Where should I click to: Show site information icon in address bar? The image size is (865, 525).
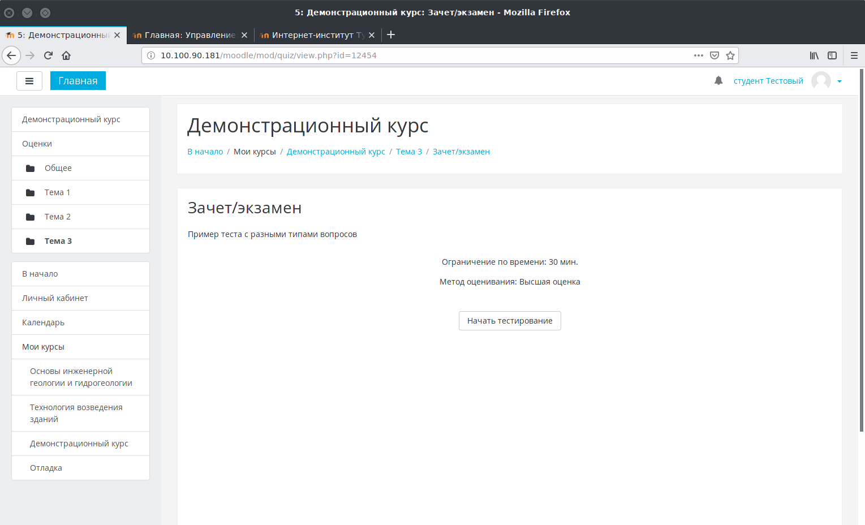[x=151, y=55]
